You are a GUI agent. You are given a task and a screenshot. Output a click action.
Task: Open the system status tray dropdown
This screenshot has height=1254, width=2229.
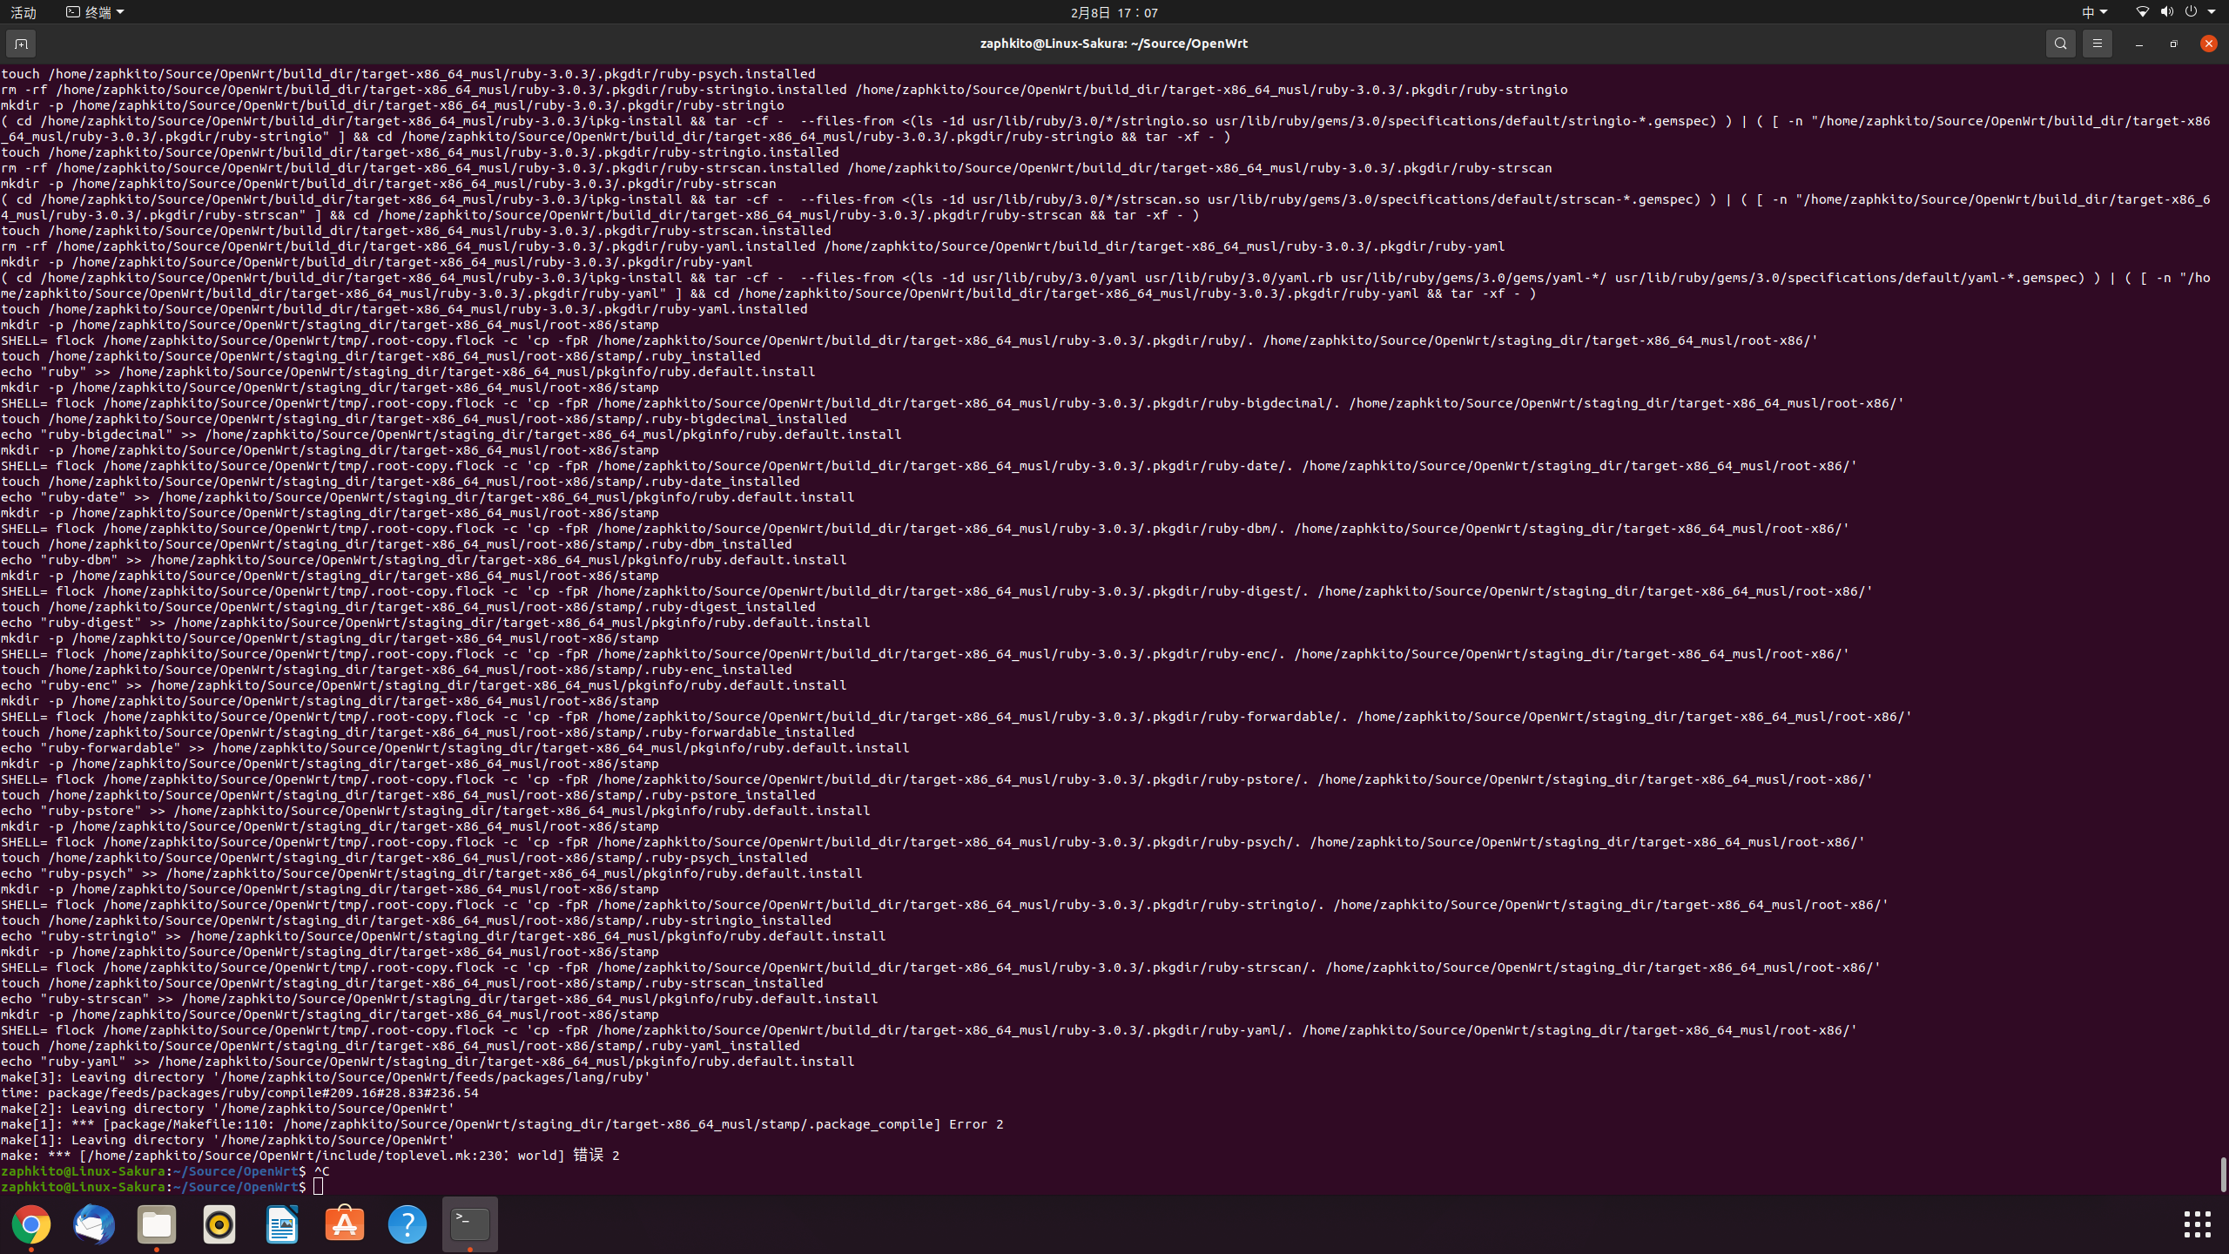coord(2212,11)
